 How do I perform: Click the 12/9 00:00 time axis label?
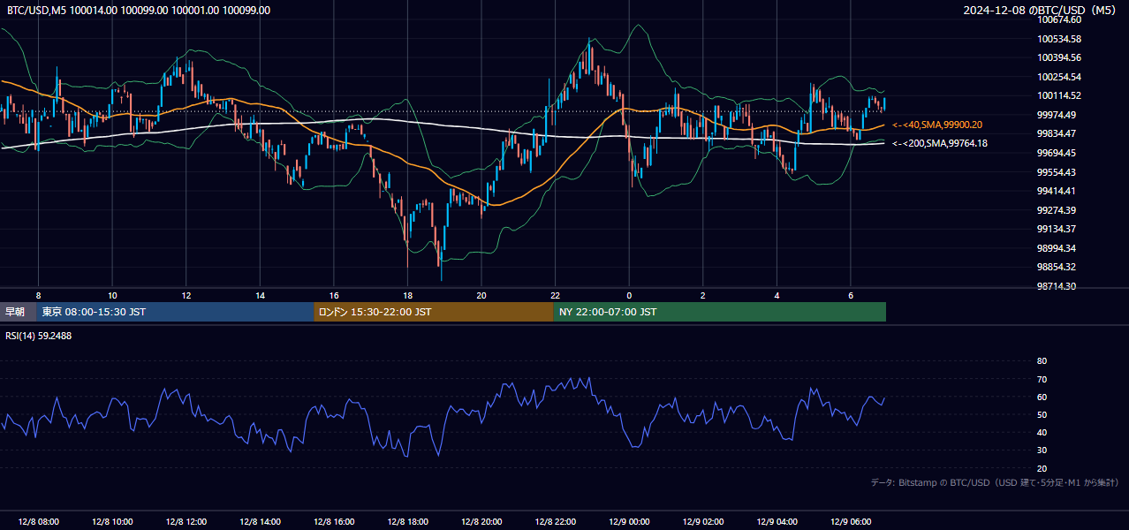point(629,522)
